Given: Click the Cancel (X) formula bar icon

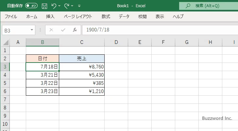Looking at the screenshot, I should [x=51, y=30].
